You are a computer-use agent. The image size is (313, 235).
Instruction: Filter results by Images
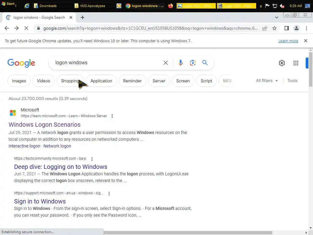point(19,81)
